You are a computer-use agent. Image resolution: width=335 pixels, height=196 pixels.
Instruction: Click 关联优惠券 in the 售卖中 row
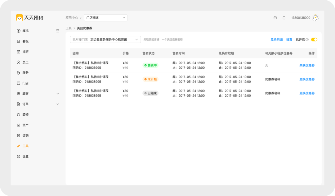[307, 65]
